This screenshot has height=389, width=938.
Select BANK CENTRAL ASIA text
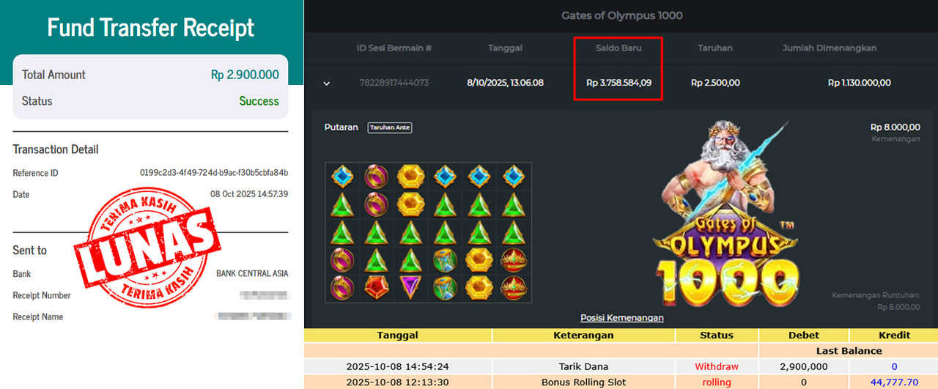pyautogui.click(x=252, y=273)
